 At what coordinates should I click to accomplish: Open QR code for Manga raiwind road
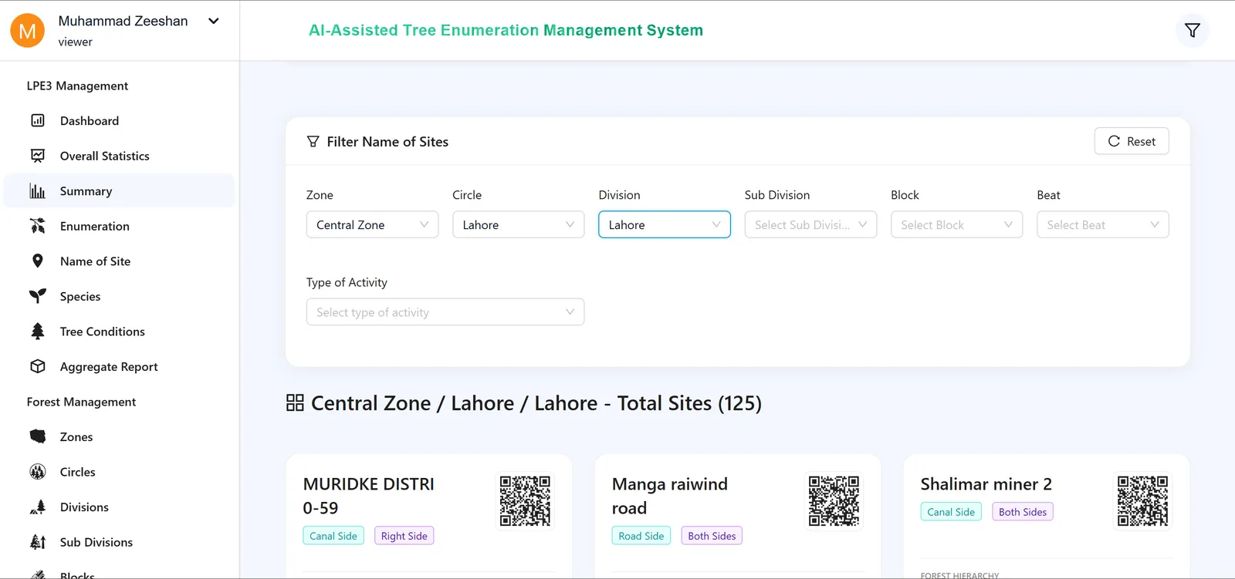pos(834,501)
